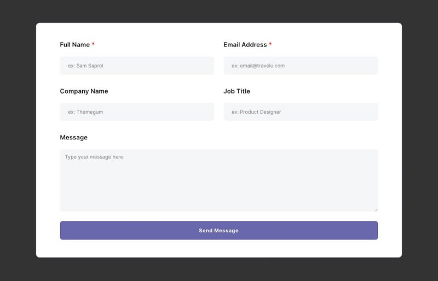
Task: Click the 'ex: Product Designer' placeholder text
Action: tap(256, 112)
